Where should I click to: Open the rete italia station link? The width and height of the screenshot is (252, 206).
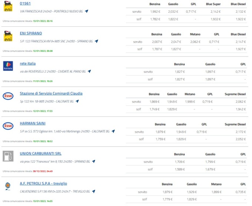tap(28, 63)
